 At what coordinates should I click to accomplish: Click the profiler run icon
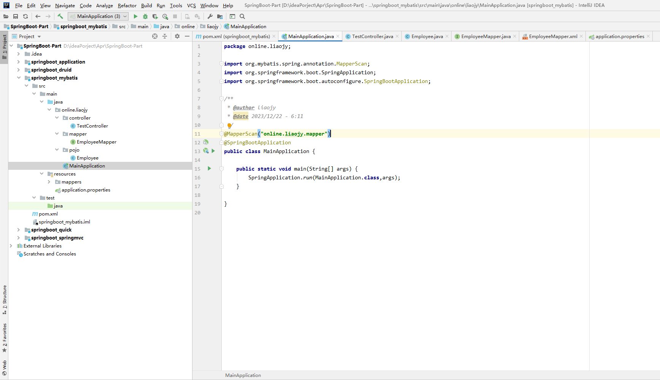(x=165, y=16)
